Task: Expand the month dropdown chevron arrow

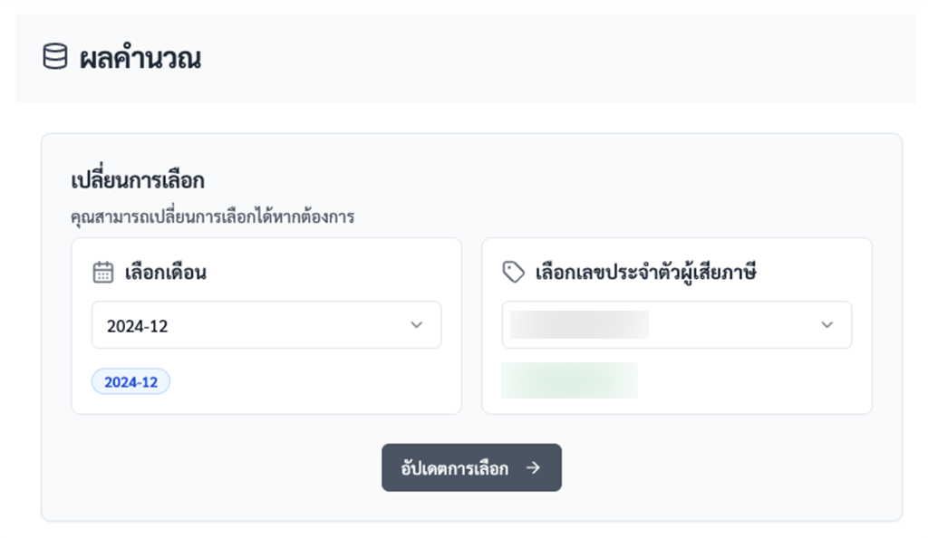Action: pos(417,325)
